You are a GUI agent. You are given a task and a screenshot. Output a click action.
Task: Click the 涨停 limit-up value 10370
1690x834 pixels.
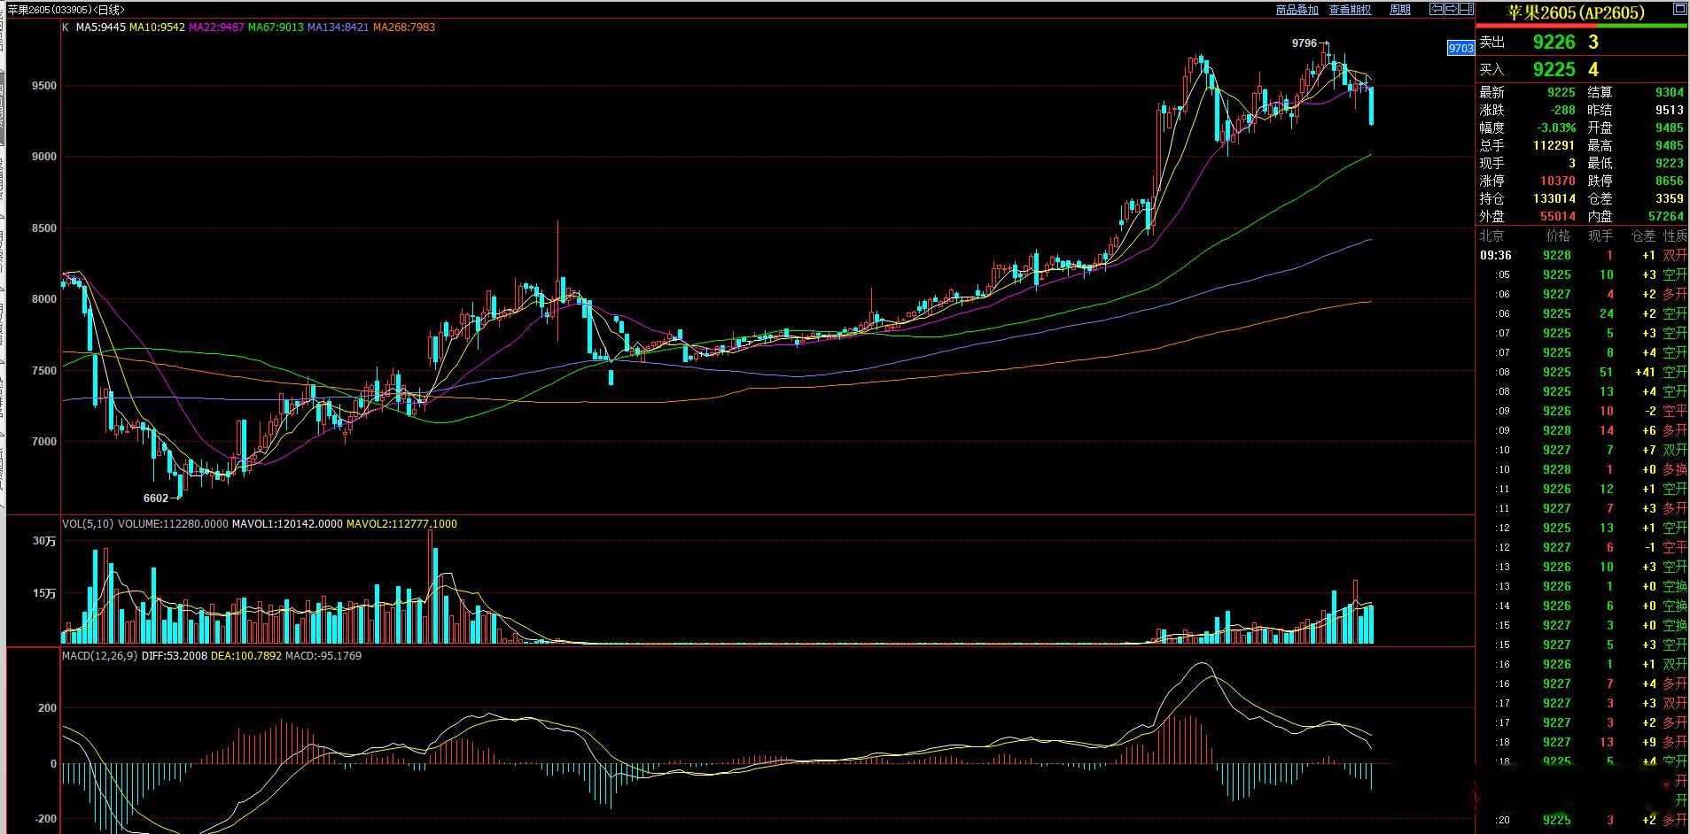click(x=1559, y=181)
